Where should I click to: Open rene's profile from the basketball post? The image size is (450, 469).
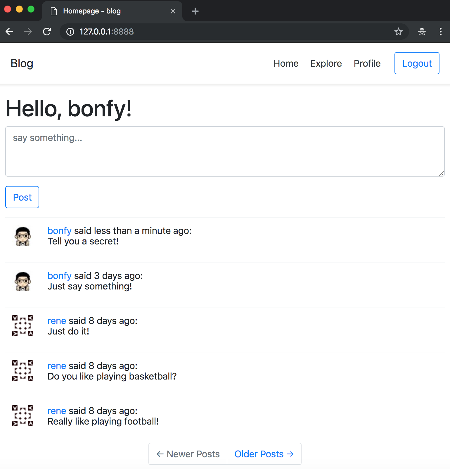(57, 366)
